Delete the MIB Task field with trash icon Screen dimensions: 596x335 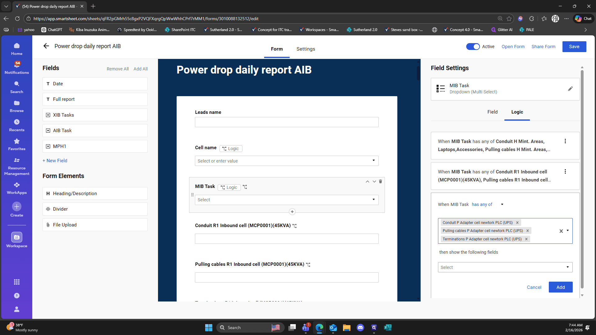click(381, 181)
